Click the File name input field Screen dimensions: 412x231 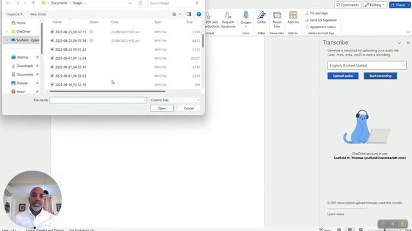click(x=98, y=100)
